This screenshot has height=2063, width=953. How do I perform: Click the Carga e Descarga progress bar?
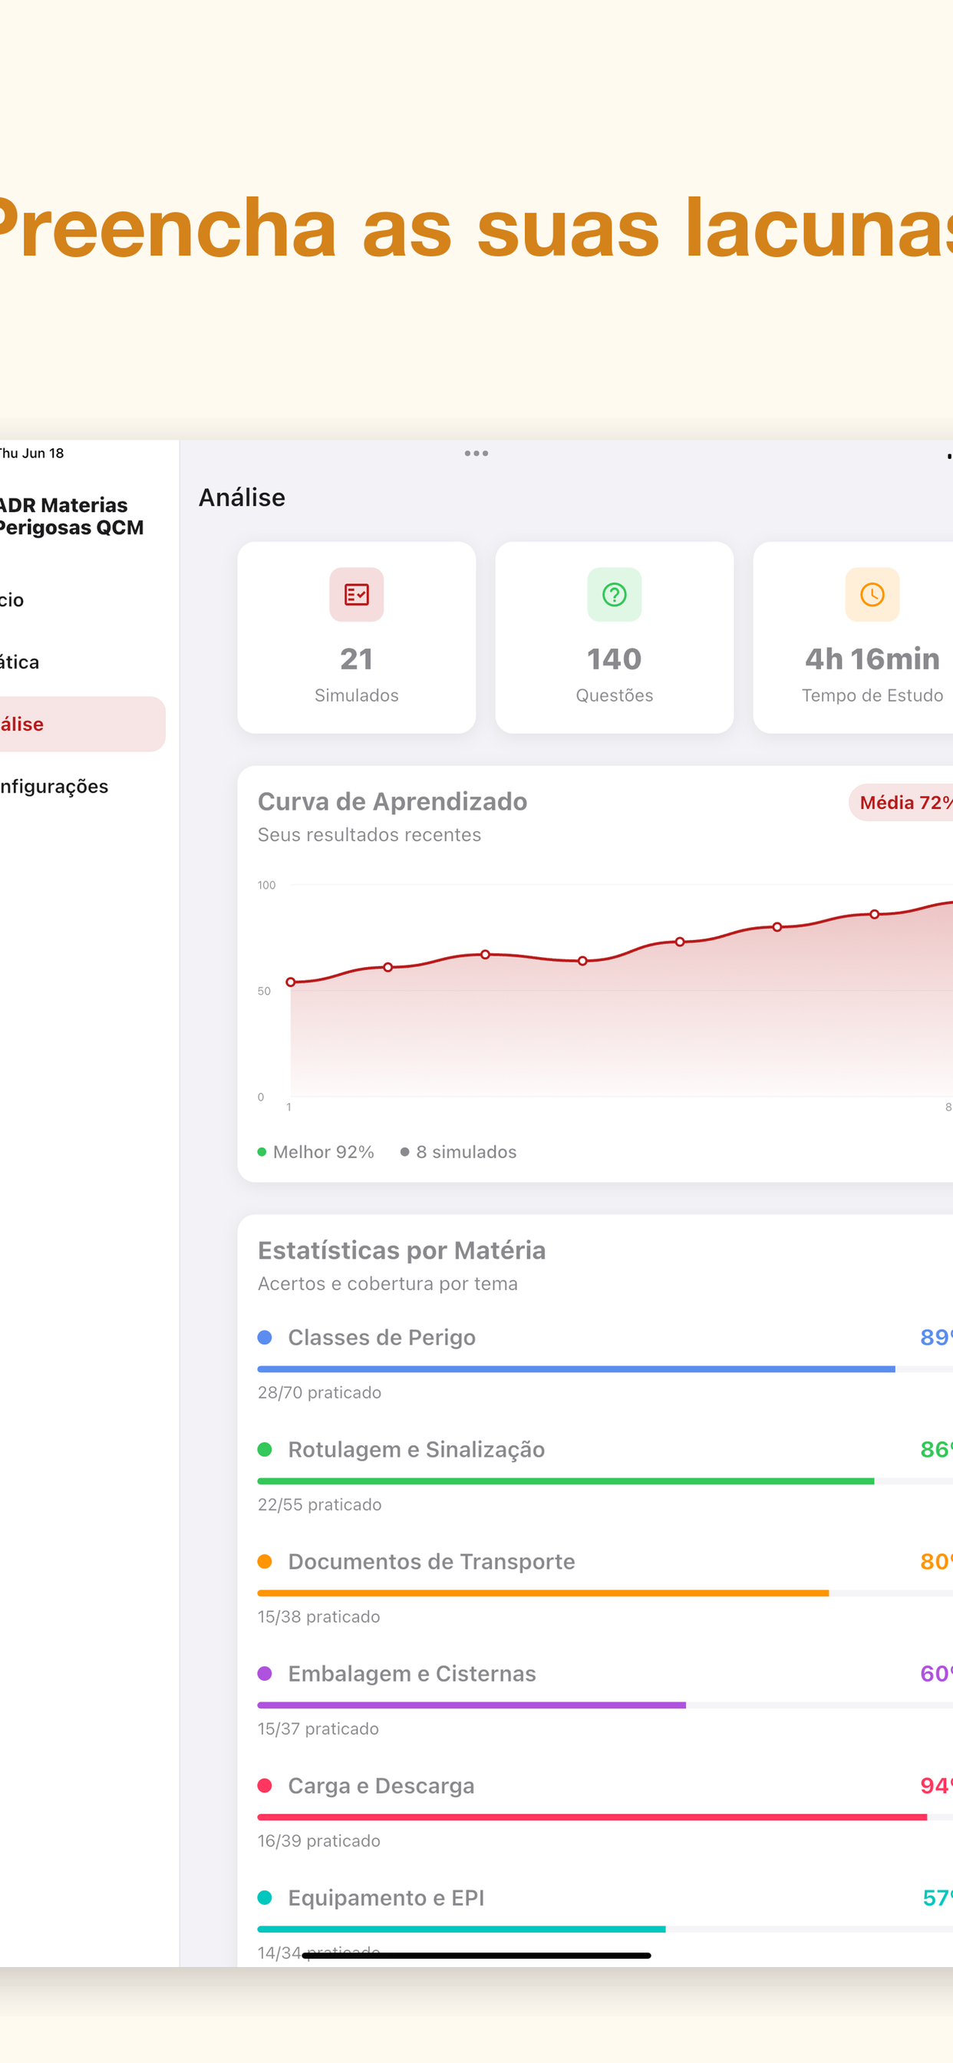[x=605, y=1818]
